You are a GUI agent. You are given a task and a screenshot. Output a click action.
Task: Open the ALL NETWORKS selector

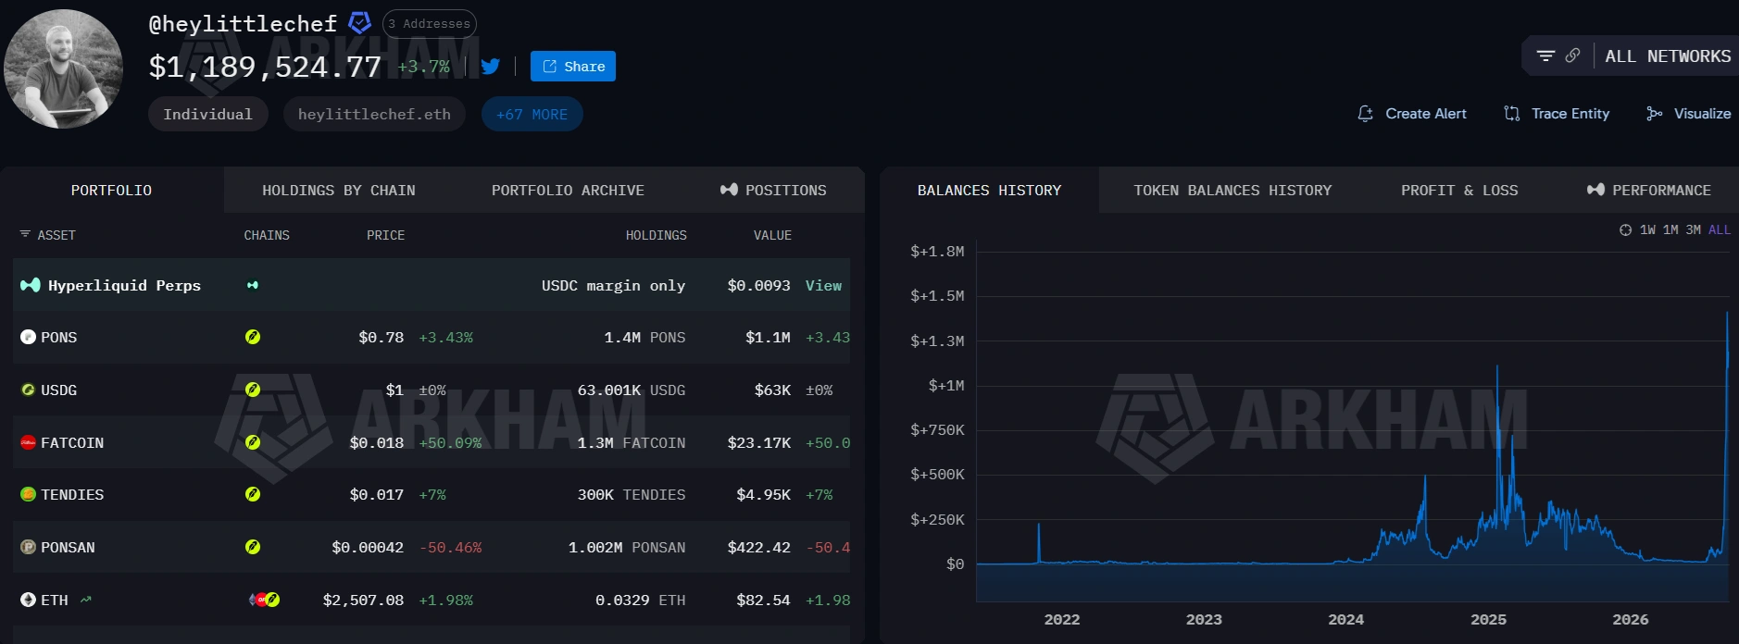(x=1668, y=56)
